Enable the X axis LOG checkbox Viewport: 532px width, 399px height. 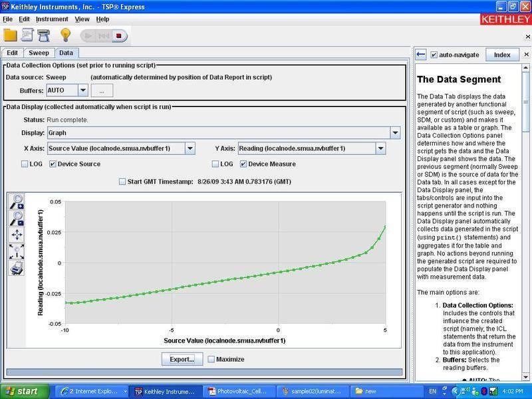click(25, 164)
